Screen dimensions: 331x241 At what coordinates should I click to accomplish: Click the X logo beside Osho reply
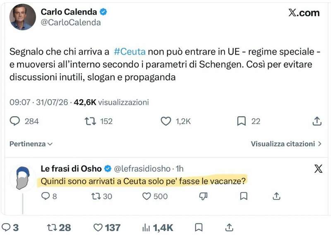click(x=318, y=169)
